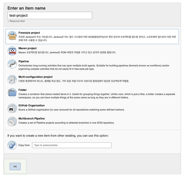This screenshot has width=183, height=177.
Task: Choose GitHub Organization heading
Action: coord(32,105)
